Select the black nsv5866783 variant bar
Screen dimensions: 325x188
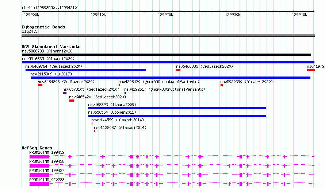pos(167,55)
